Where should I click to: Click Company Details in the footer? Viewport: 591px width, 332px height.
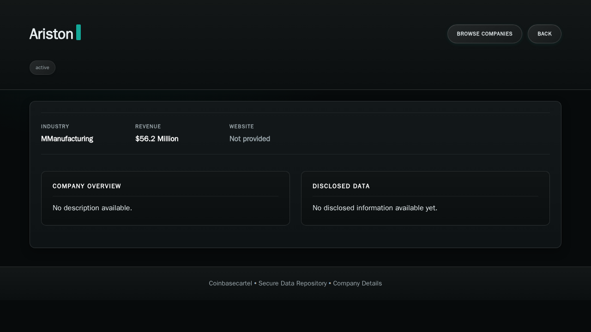(x=357, y=283)
